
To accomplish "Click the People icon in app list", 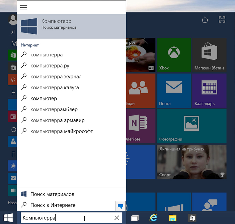I will pos(12,141).
